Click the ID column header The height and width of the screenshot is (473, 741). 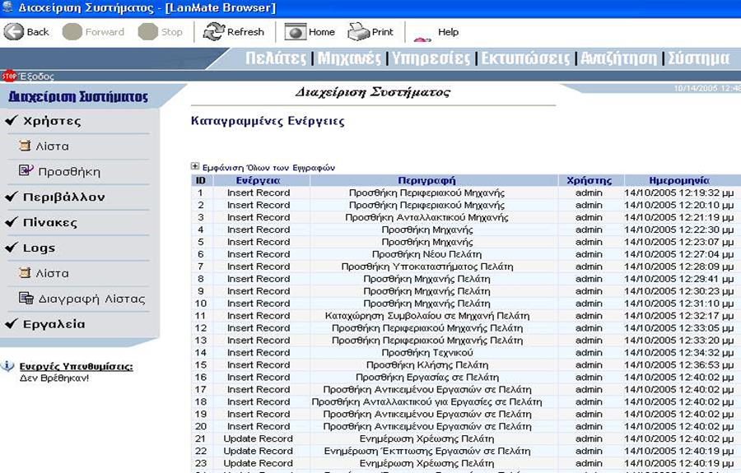point(201,180)
